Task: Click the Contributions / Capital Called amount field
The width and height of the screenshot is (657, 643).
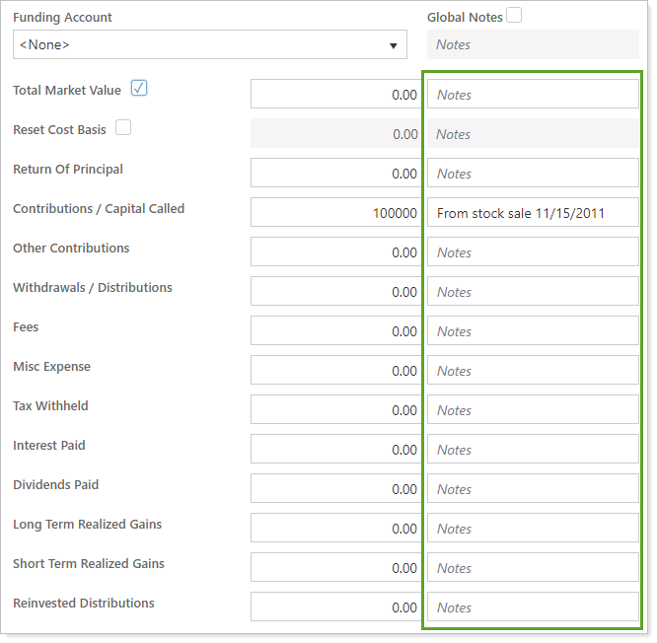Action: [335, 213]
